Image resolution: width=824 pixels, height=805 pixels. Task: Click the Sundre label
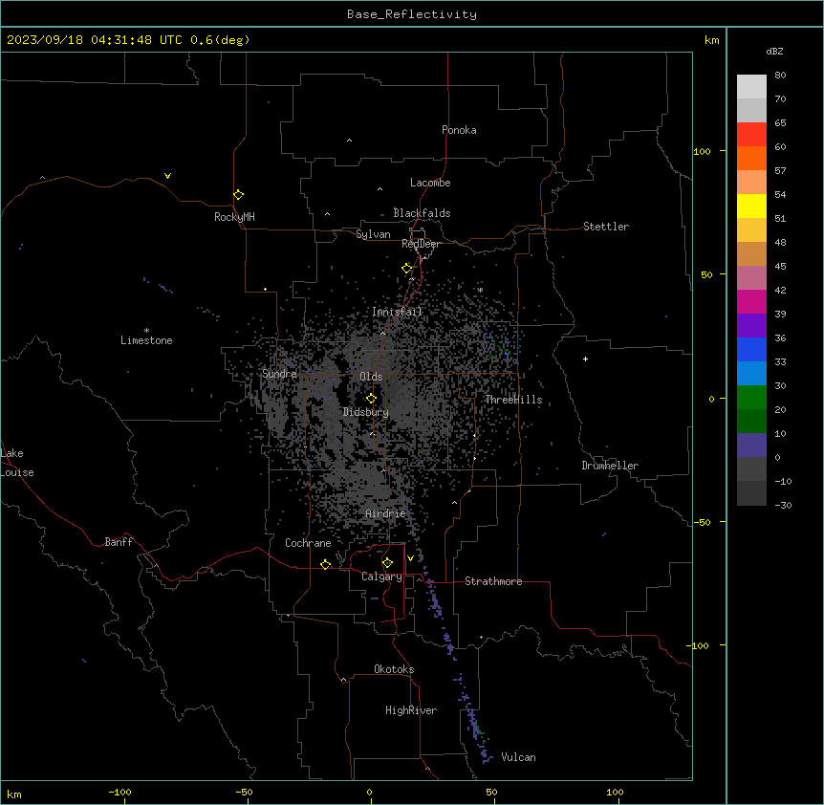tap(279, 374)
